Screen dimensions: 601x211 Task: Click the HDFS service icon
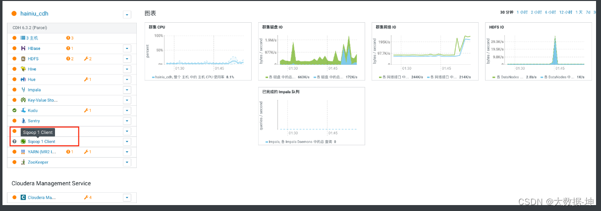click(23, 59)
